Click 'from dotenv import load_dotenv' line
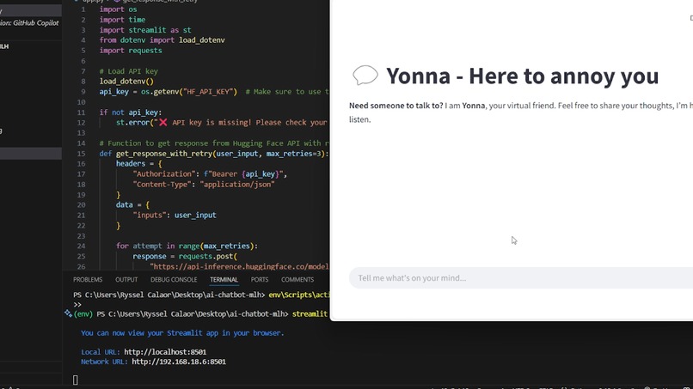Viewport: 693px width, 389px height. coord(163,40)
